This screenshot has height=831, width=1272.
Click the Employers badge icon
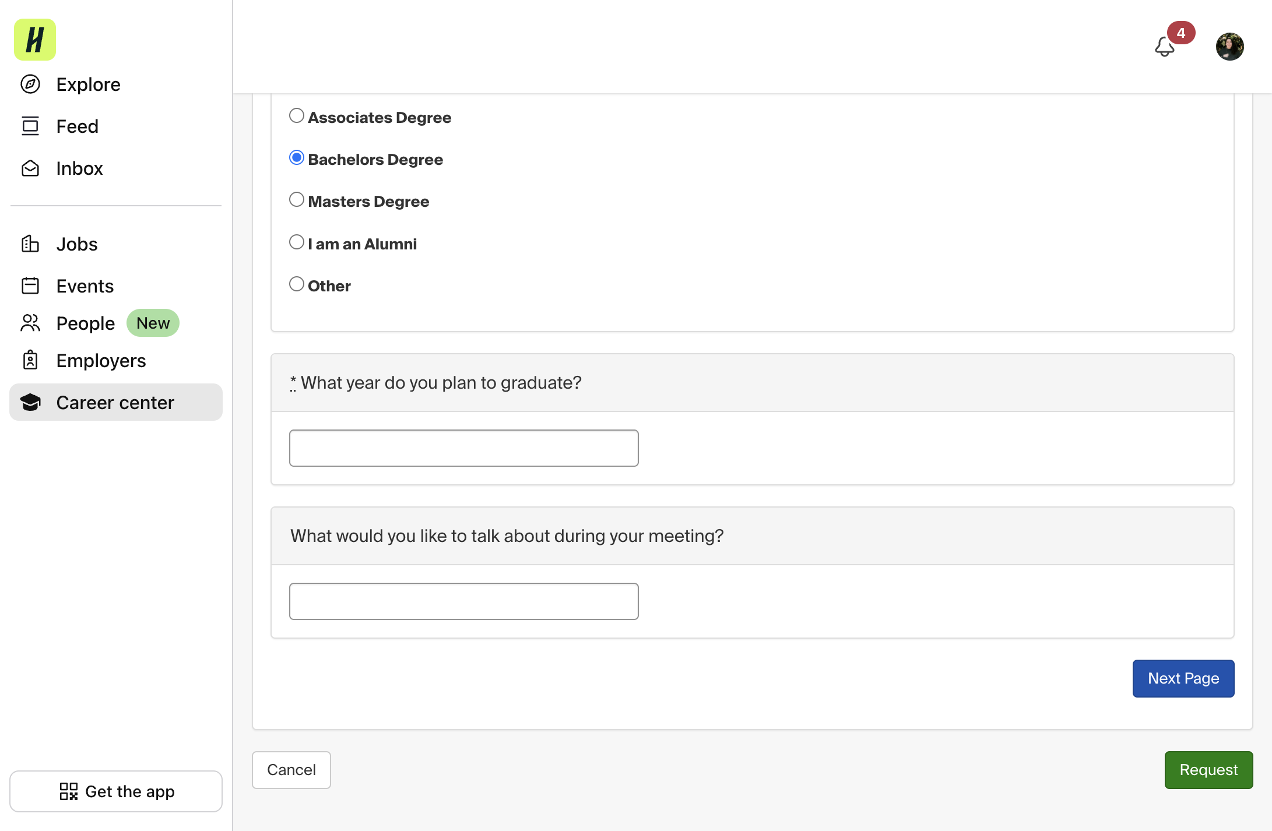[x=30, y=361]
